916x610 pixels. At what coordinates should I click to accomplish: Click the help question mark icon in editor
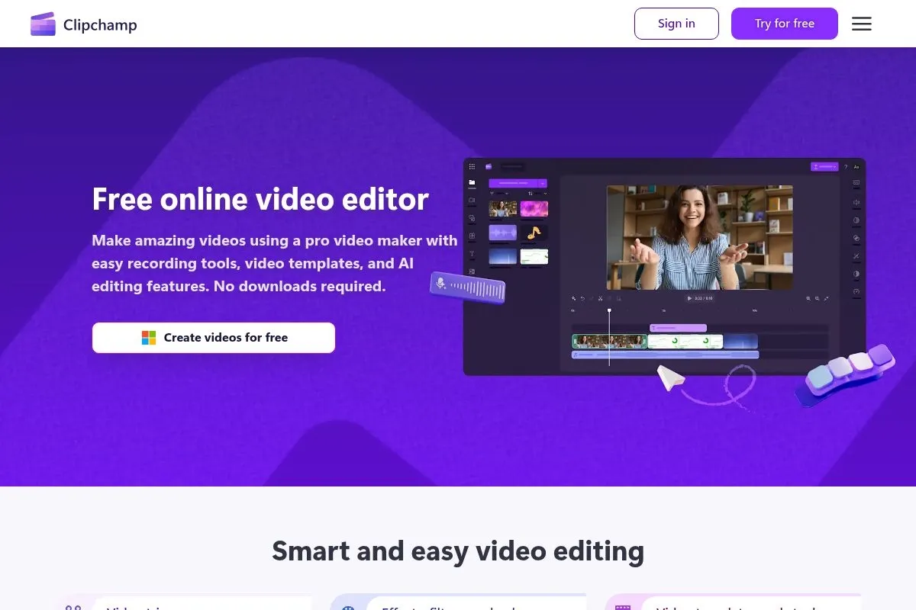click(x=845, y=166)
